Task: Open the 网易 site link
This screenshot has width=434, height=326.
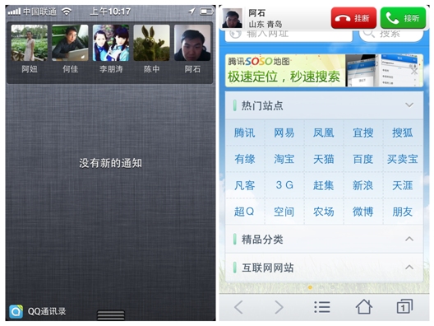Action: click(284, 133)
